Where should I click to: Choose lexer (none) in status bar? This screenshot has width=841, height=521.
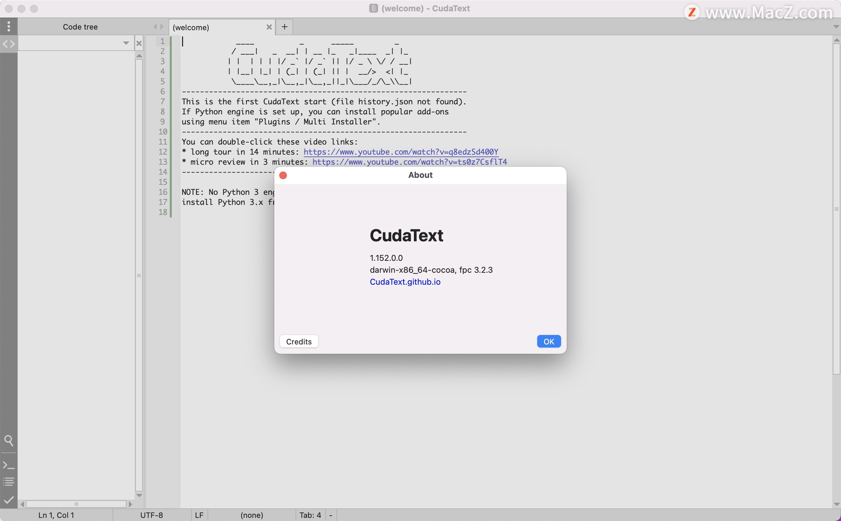252,515
